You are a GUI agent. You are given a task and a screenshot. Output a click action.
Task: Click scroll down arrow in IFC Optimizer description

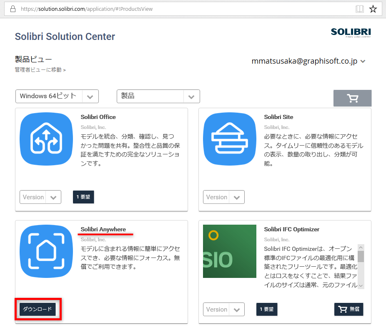[361, 286]
